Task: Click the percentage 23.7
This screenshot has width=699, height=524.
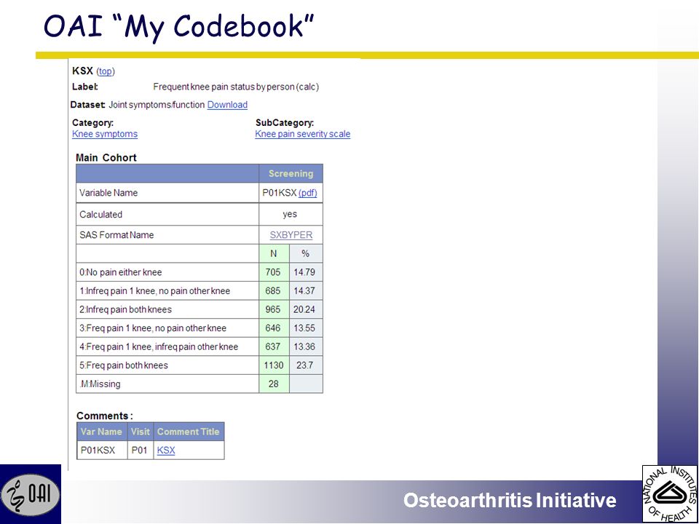Action: tap(305, 365)
